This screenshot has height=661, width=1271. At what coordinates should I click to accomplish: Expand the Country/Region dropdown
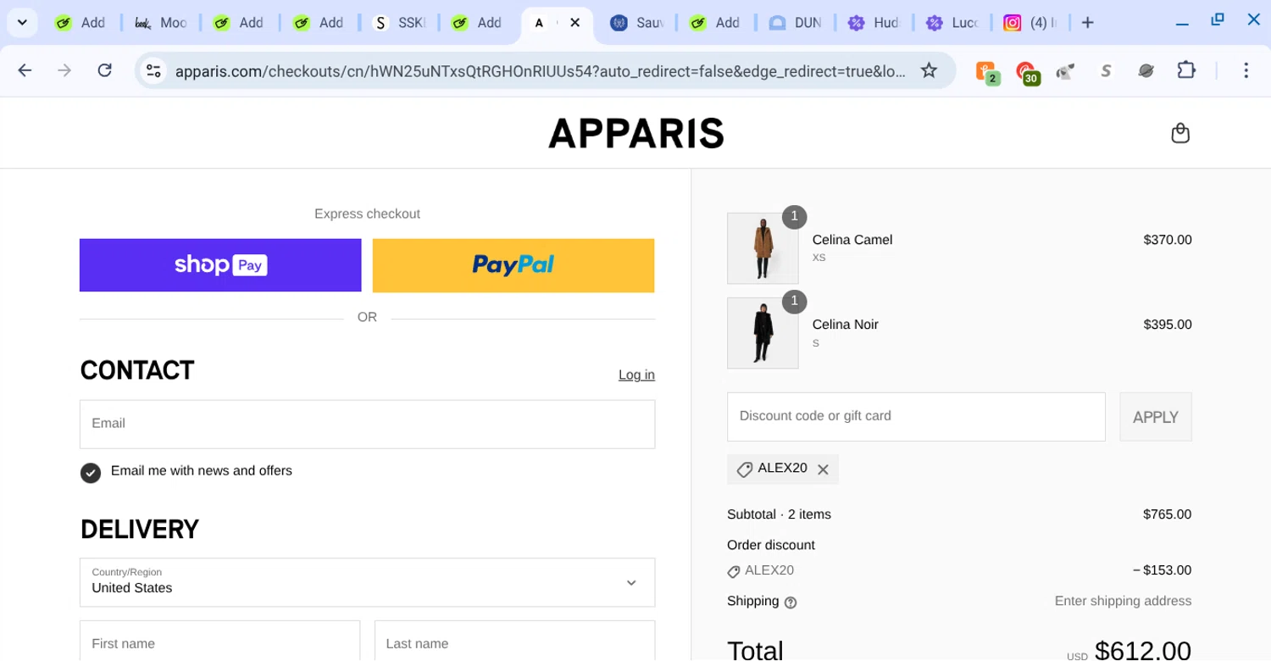367,582
